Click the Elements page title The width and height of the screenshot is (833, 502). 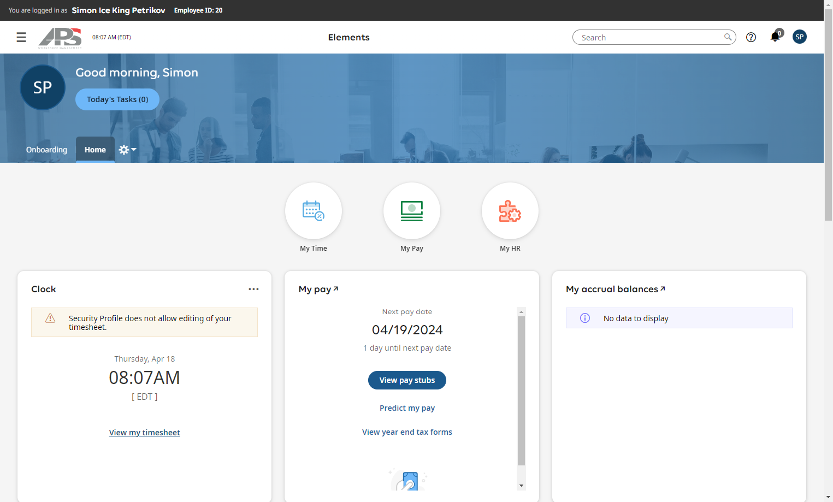click(x=348, y=37)
